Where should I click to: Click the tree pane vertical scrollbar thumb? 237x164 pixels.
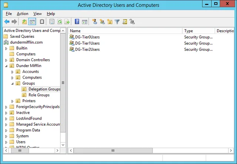click(63, 83)
